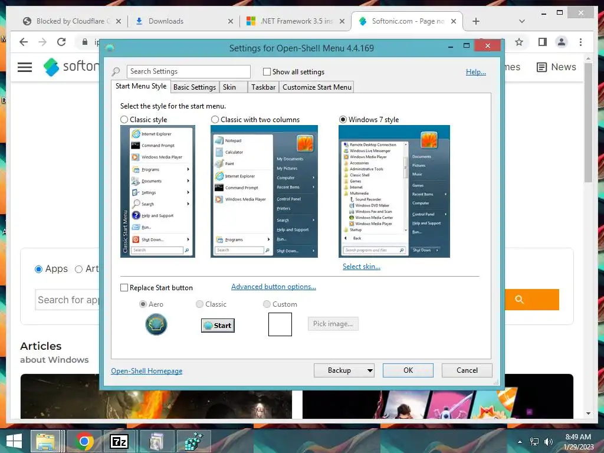The width and height of the screenshot is (604, 453).
Task: Click the Softonic Search for apps field
Action: coord(68,300)
